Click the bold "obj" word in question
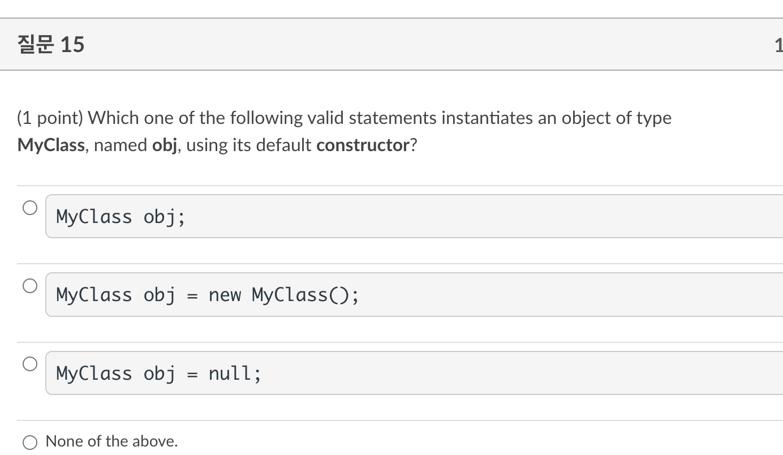The height and width of the screenshot is (455, 783). coord(165,145)
